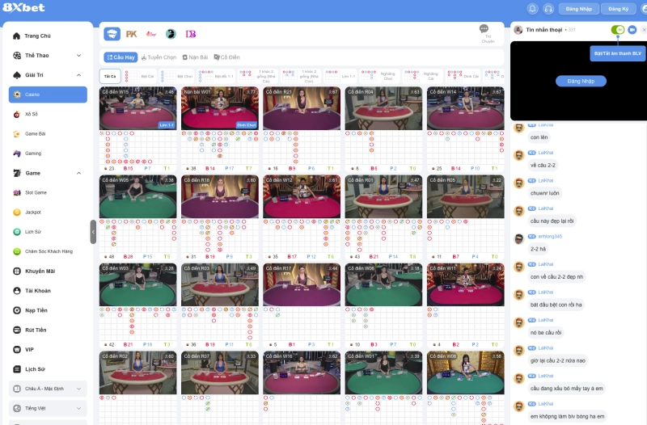The image size is (647, 425).
Task: Select the PK provider icon
Action: [x=131, y=34]
